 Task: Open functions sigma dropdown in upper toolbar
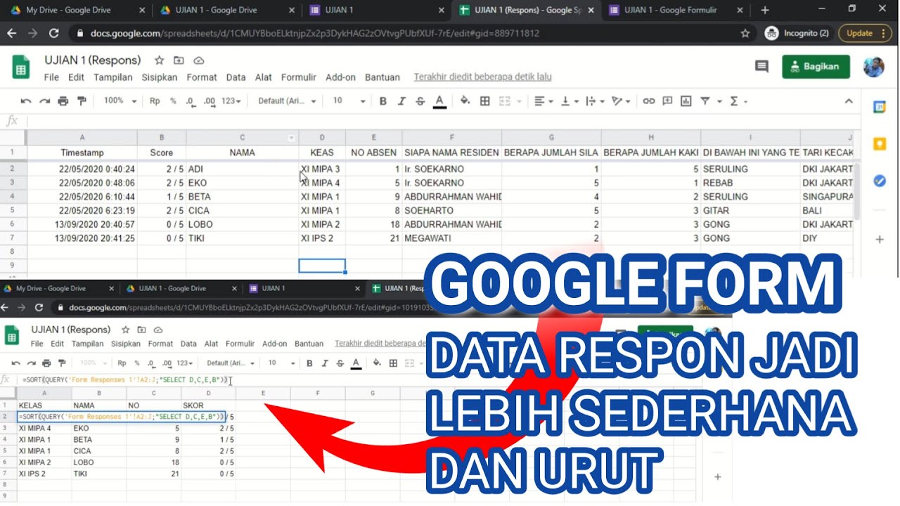click(x=738, y=101)
